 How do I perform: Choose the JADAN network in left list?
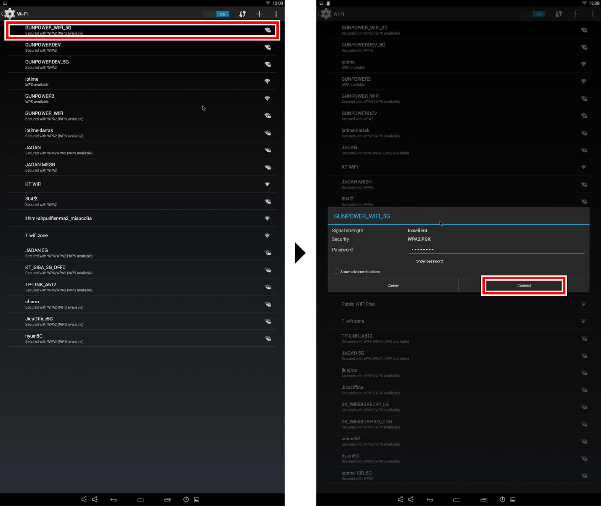tap(142, 150)
